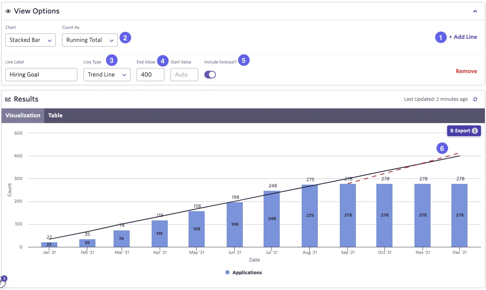Click the Count axis title
This screenshot has height=290, width=486.
10,190
